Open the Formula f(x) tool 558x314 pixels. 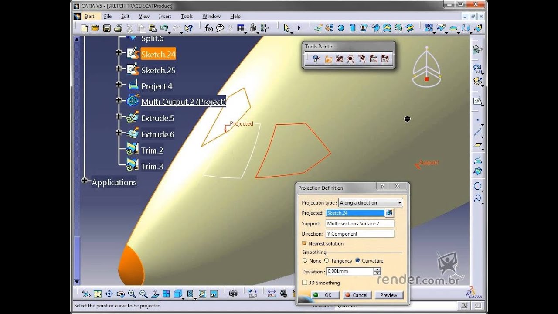(x=208, y=28)
